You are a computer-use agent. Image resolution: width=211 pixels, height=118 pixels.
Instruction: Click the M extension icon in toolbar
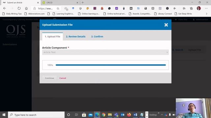pyautogui.click(x=131, y=8)
